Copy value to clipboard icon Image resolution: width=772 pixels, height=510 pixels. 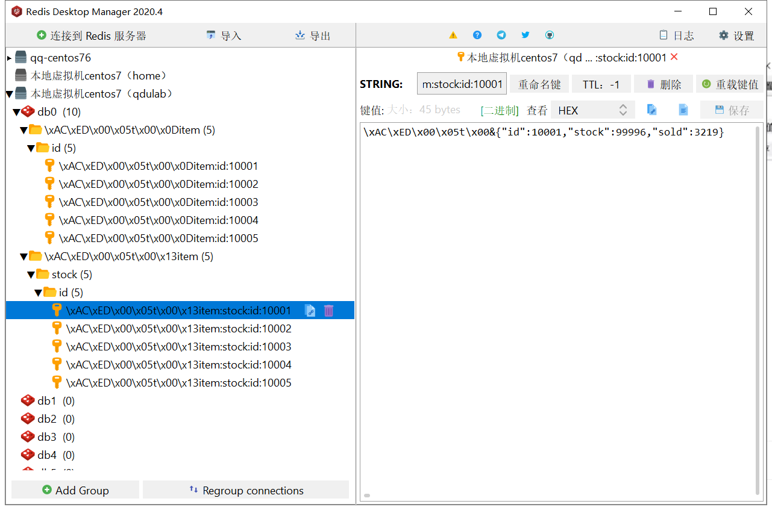pos(651,110)
